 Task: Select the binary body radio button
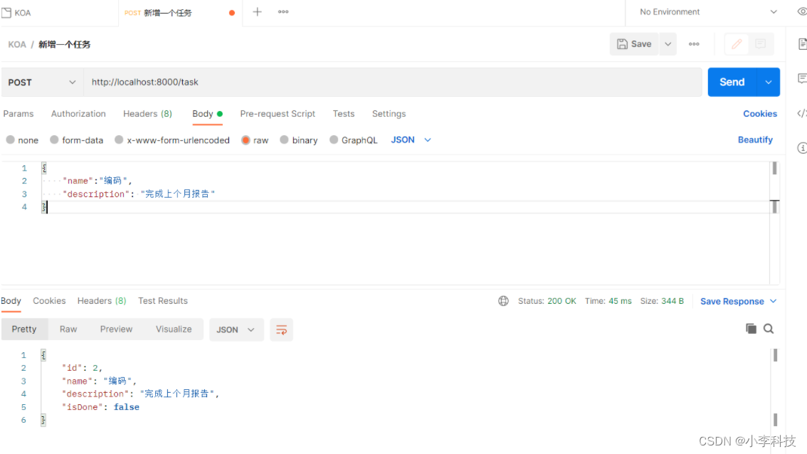(x=299, y=140)
